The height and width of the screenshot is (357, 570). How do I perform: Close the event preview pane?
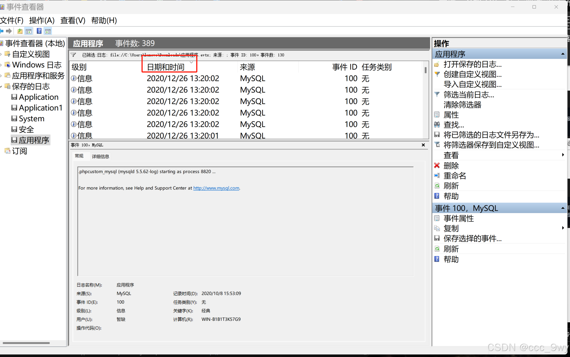[x=423, y=145]
